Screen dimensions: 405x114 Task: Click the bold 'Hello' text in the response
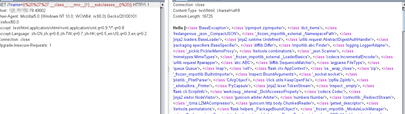pyautogui.click(x=178, y=28)
